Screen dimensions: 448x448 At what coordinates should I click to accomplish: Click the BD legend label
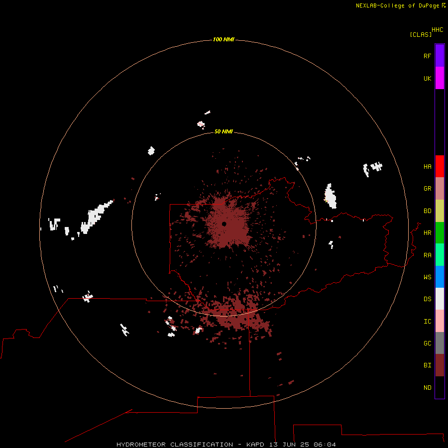427,211
